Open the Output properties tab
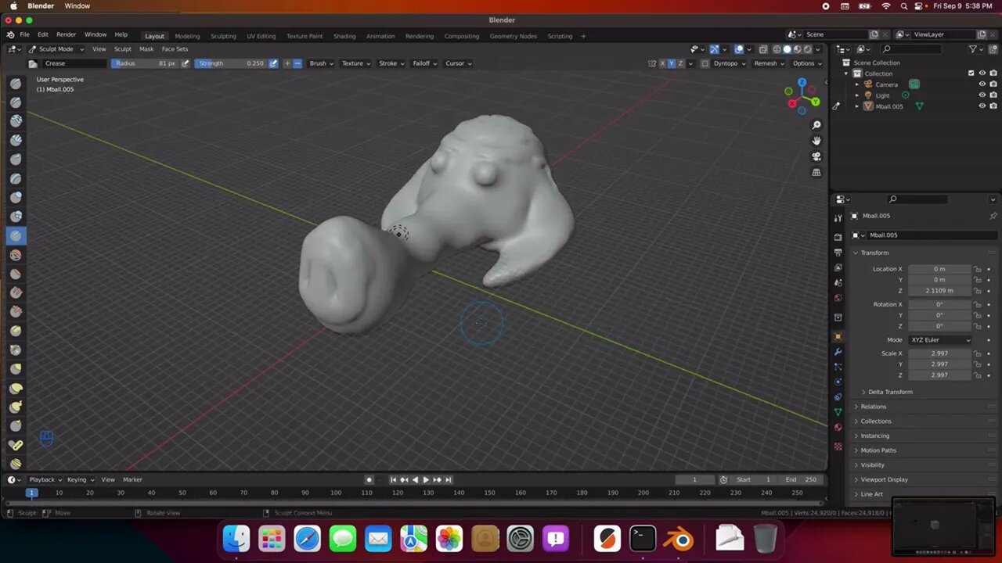Image resolution: width=1002 pixels, height=563 pixels. (838, 253)
